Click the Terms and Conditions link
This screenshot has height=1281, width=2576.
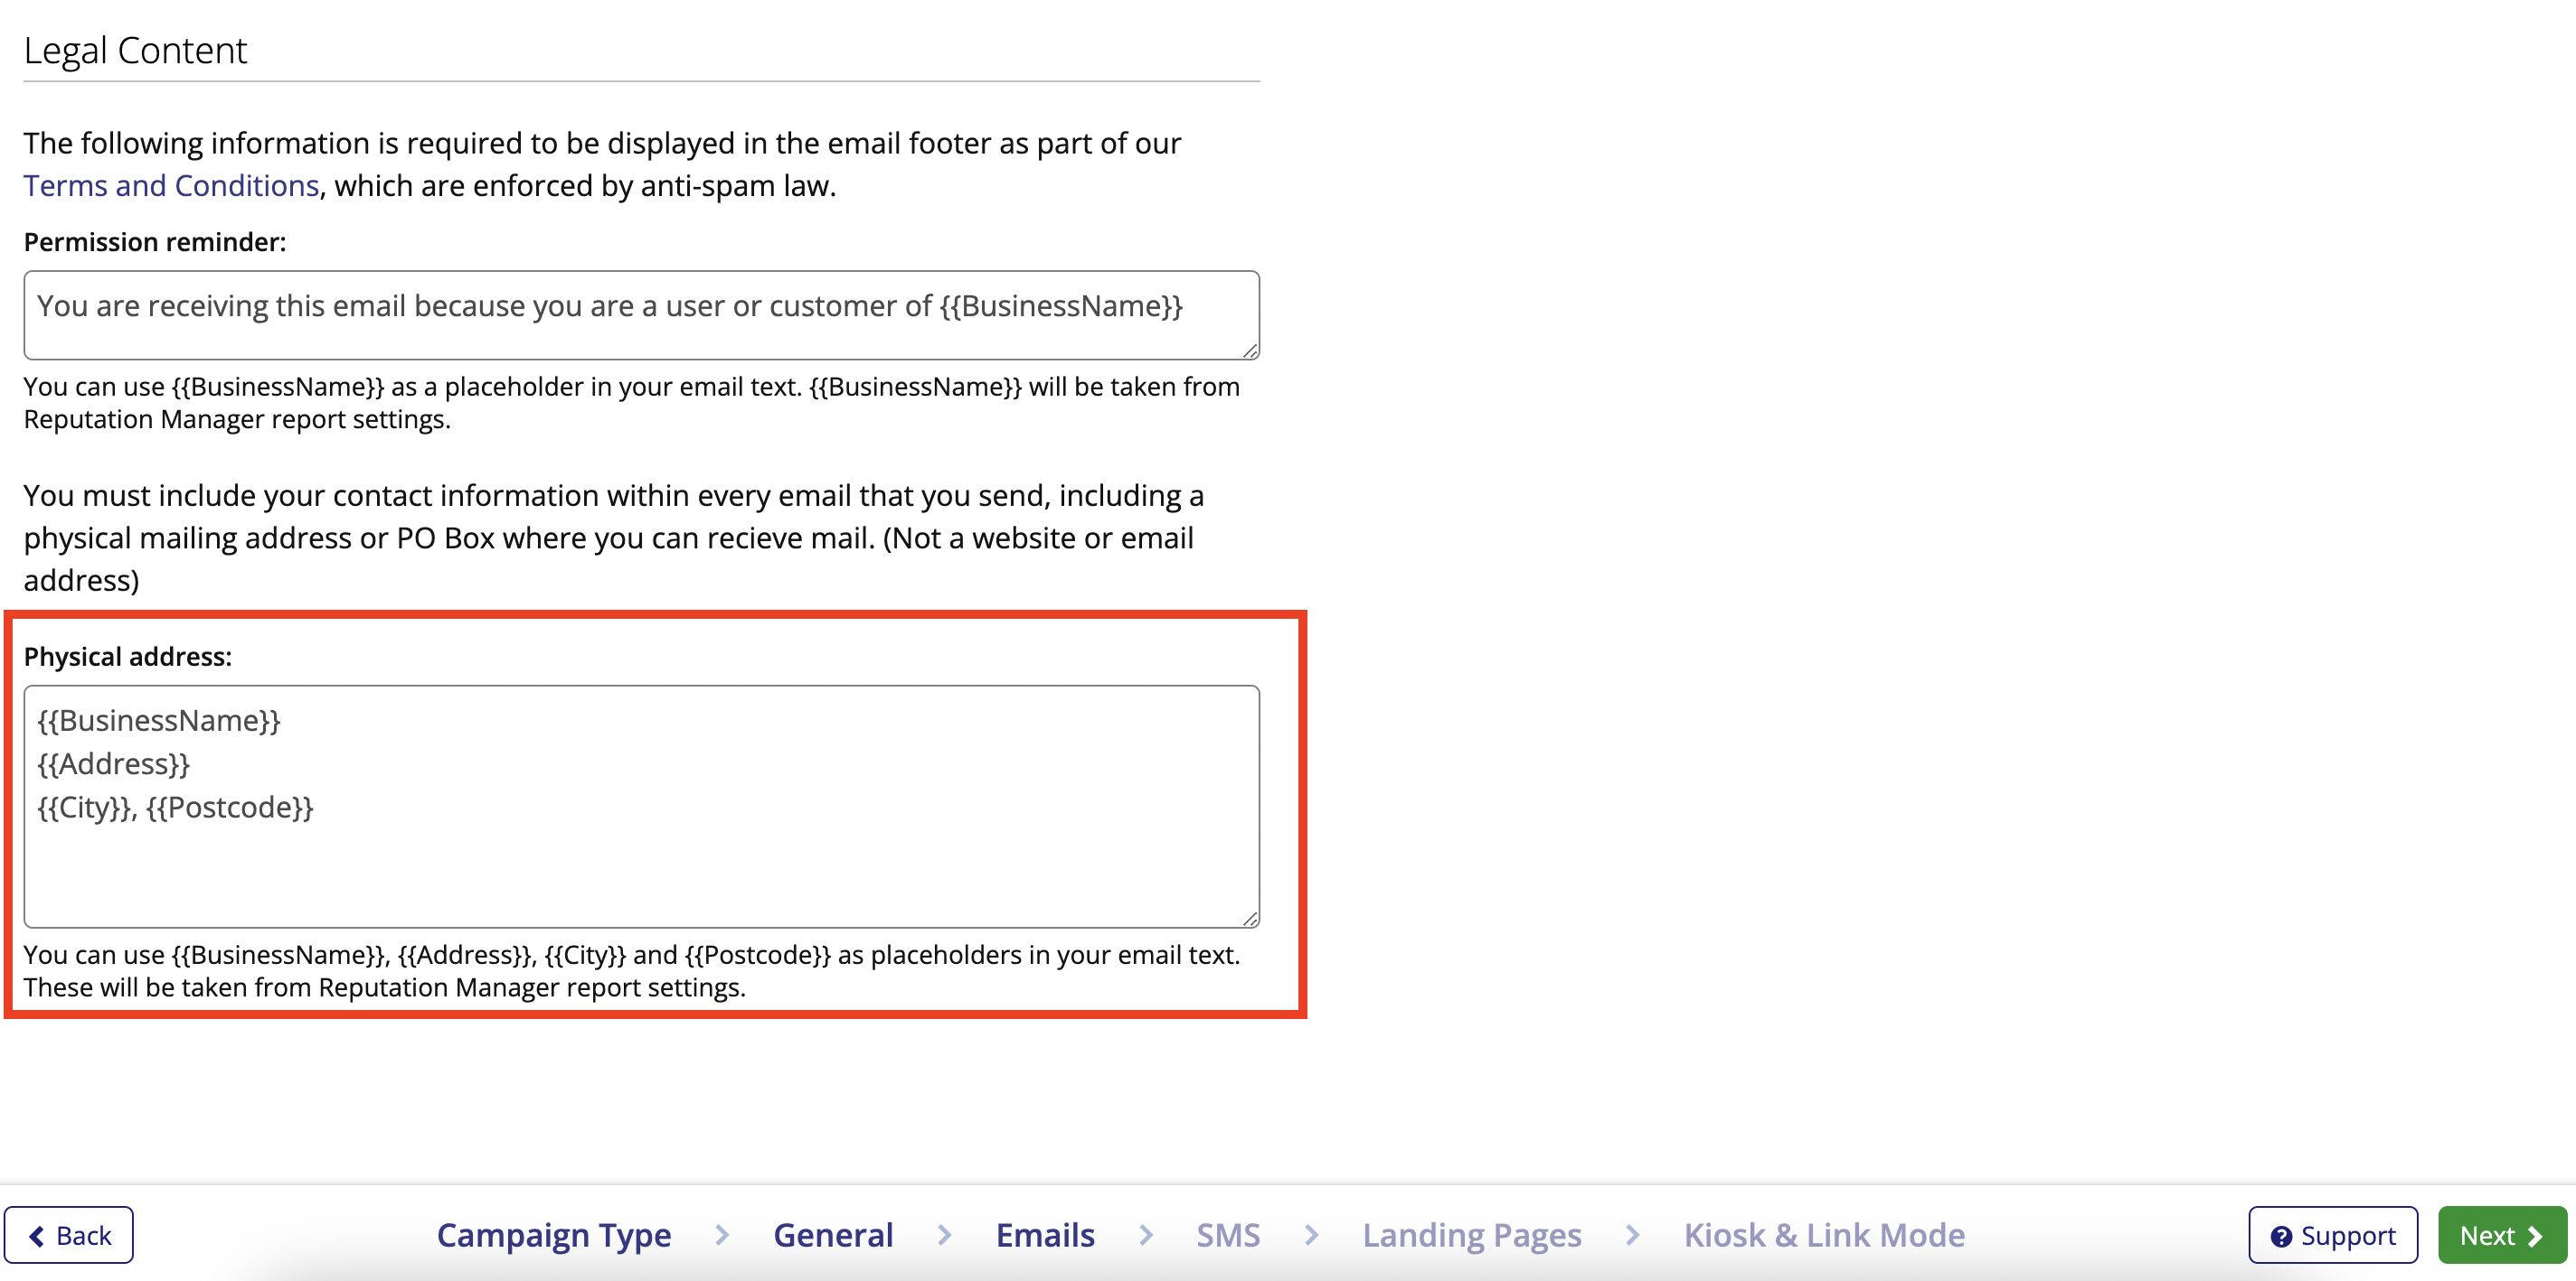coord(171,186)
